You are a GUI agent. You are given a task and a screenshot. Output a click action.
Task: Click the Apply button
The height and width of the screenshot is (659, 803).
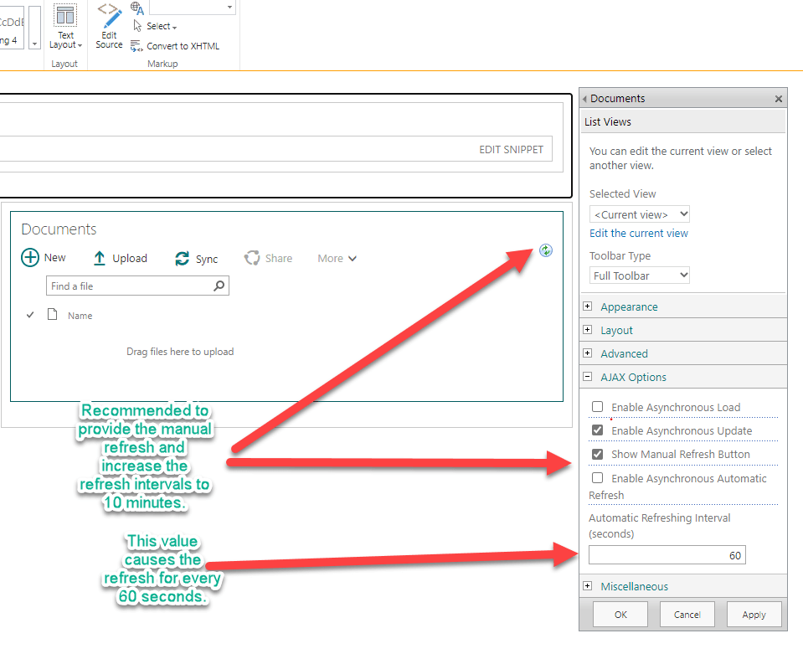click(x=754, y=615)
